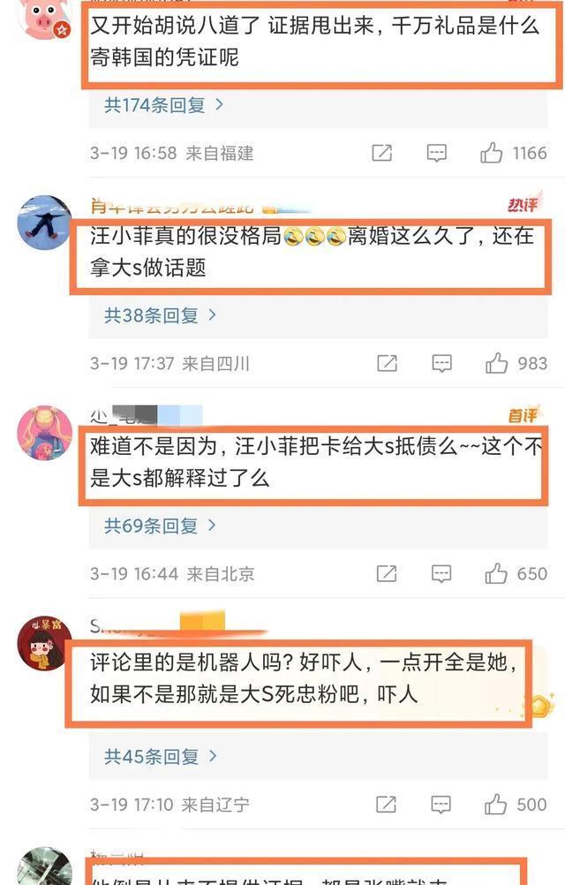Share the comment posted from 北京
Screen dimensions: 565x885
click(387, 574)
